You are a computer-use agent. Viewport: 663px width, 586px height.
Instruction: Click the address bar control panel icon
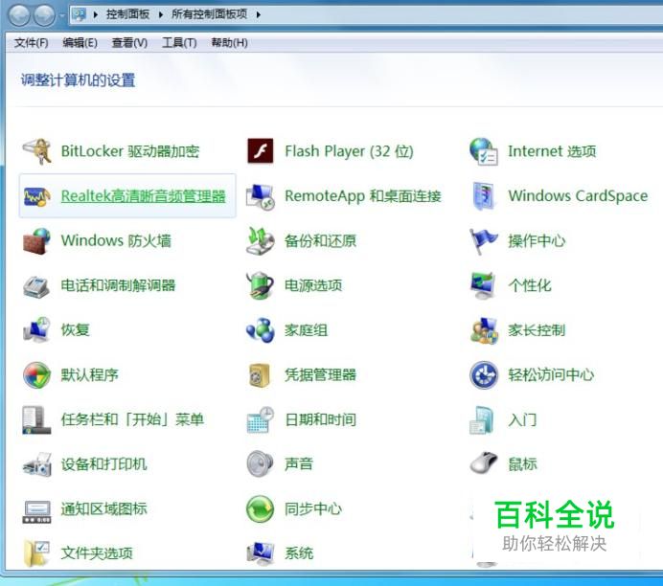pyautogui.click(x=80, y=14)
